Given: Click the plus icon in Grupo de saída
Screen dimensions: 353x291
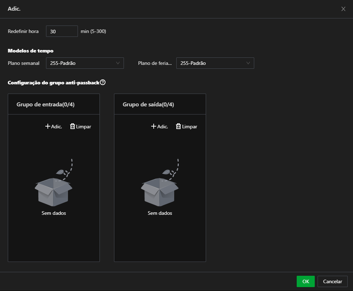Looking at the screenshot, I should click(154, 126).
